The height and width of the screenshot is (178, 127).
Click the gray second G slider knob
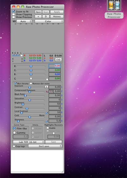coord(31,79)
